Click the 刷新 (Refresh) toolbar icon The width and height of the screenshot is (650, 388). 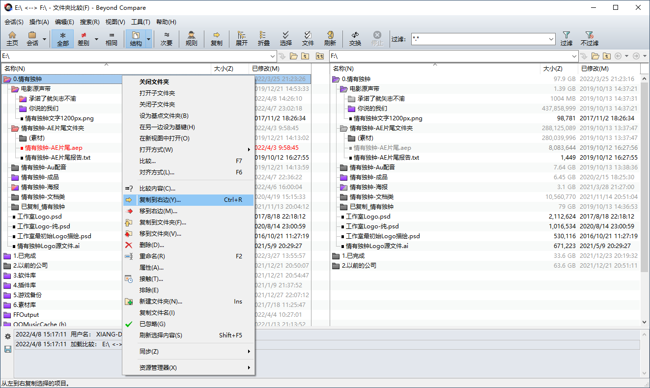pos(330,38)
